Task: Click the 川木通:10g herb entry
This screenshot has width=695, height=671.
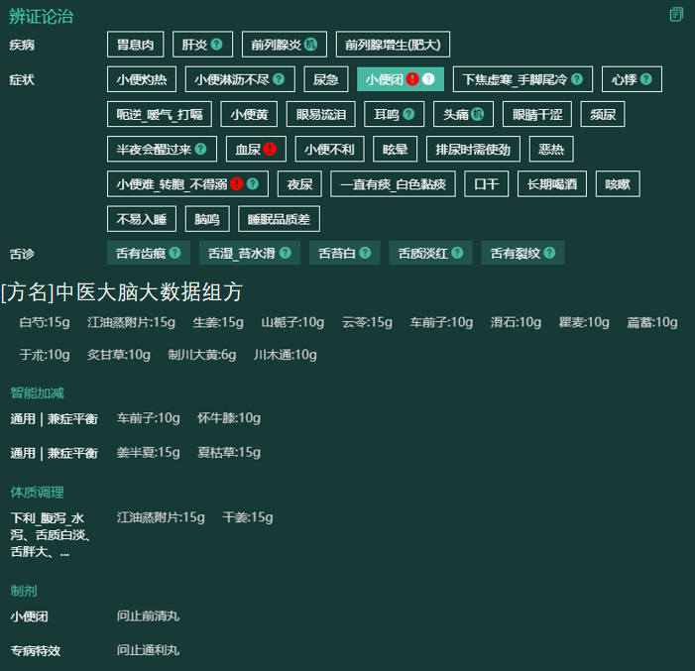Action: pos(285,355)
